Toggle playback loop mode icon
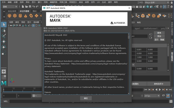 click(163, 95)
